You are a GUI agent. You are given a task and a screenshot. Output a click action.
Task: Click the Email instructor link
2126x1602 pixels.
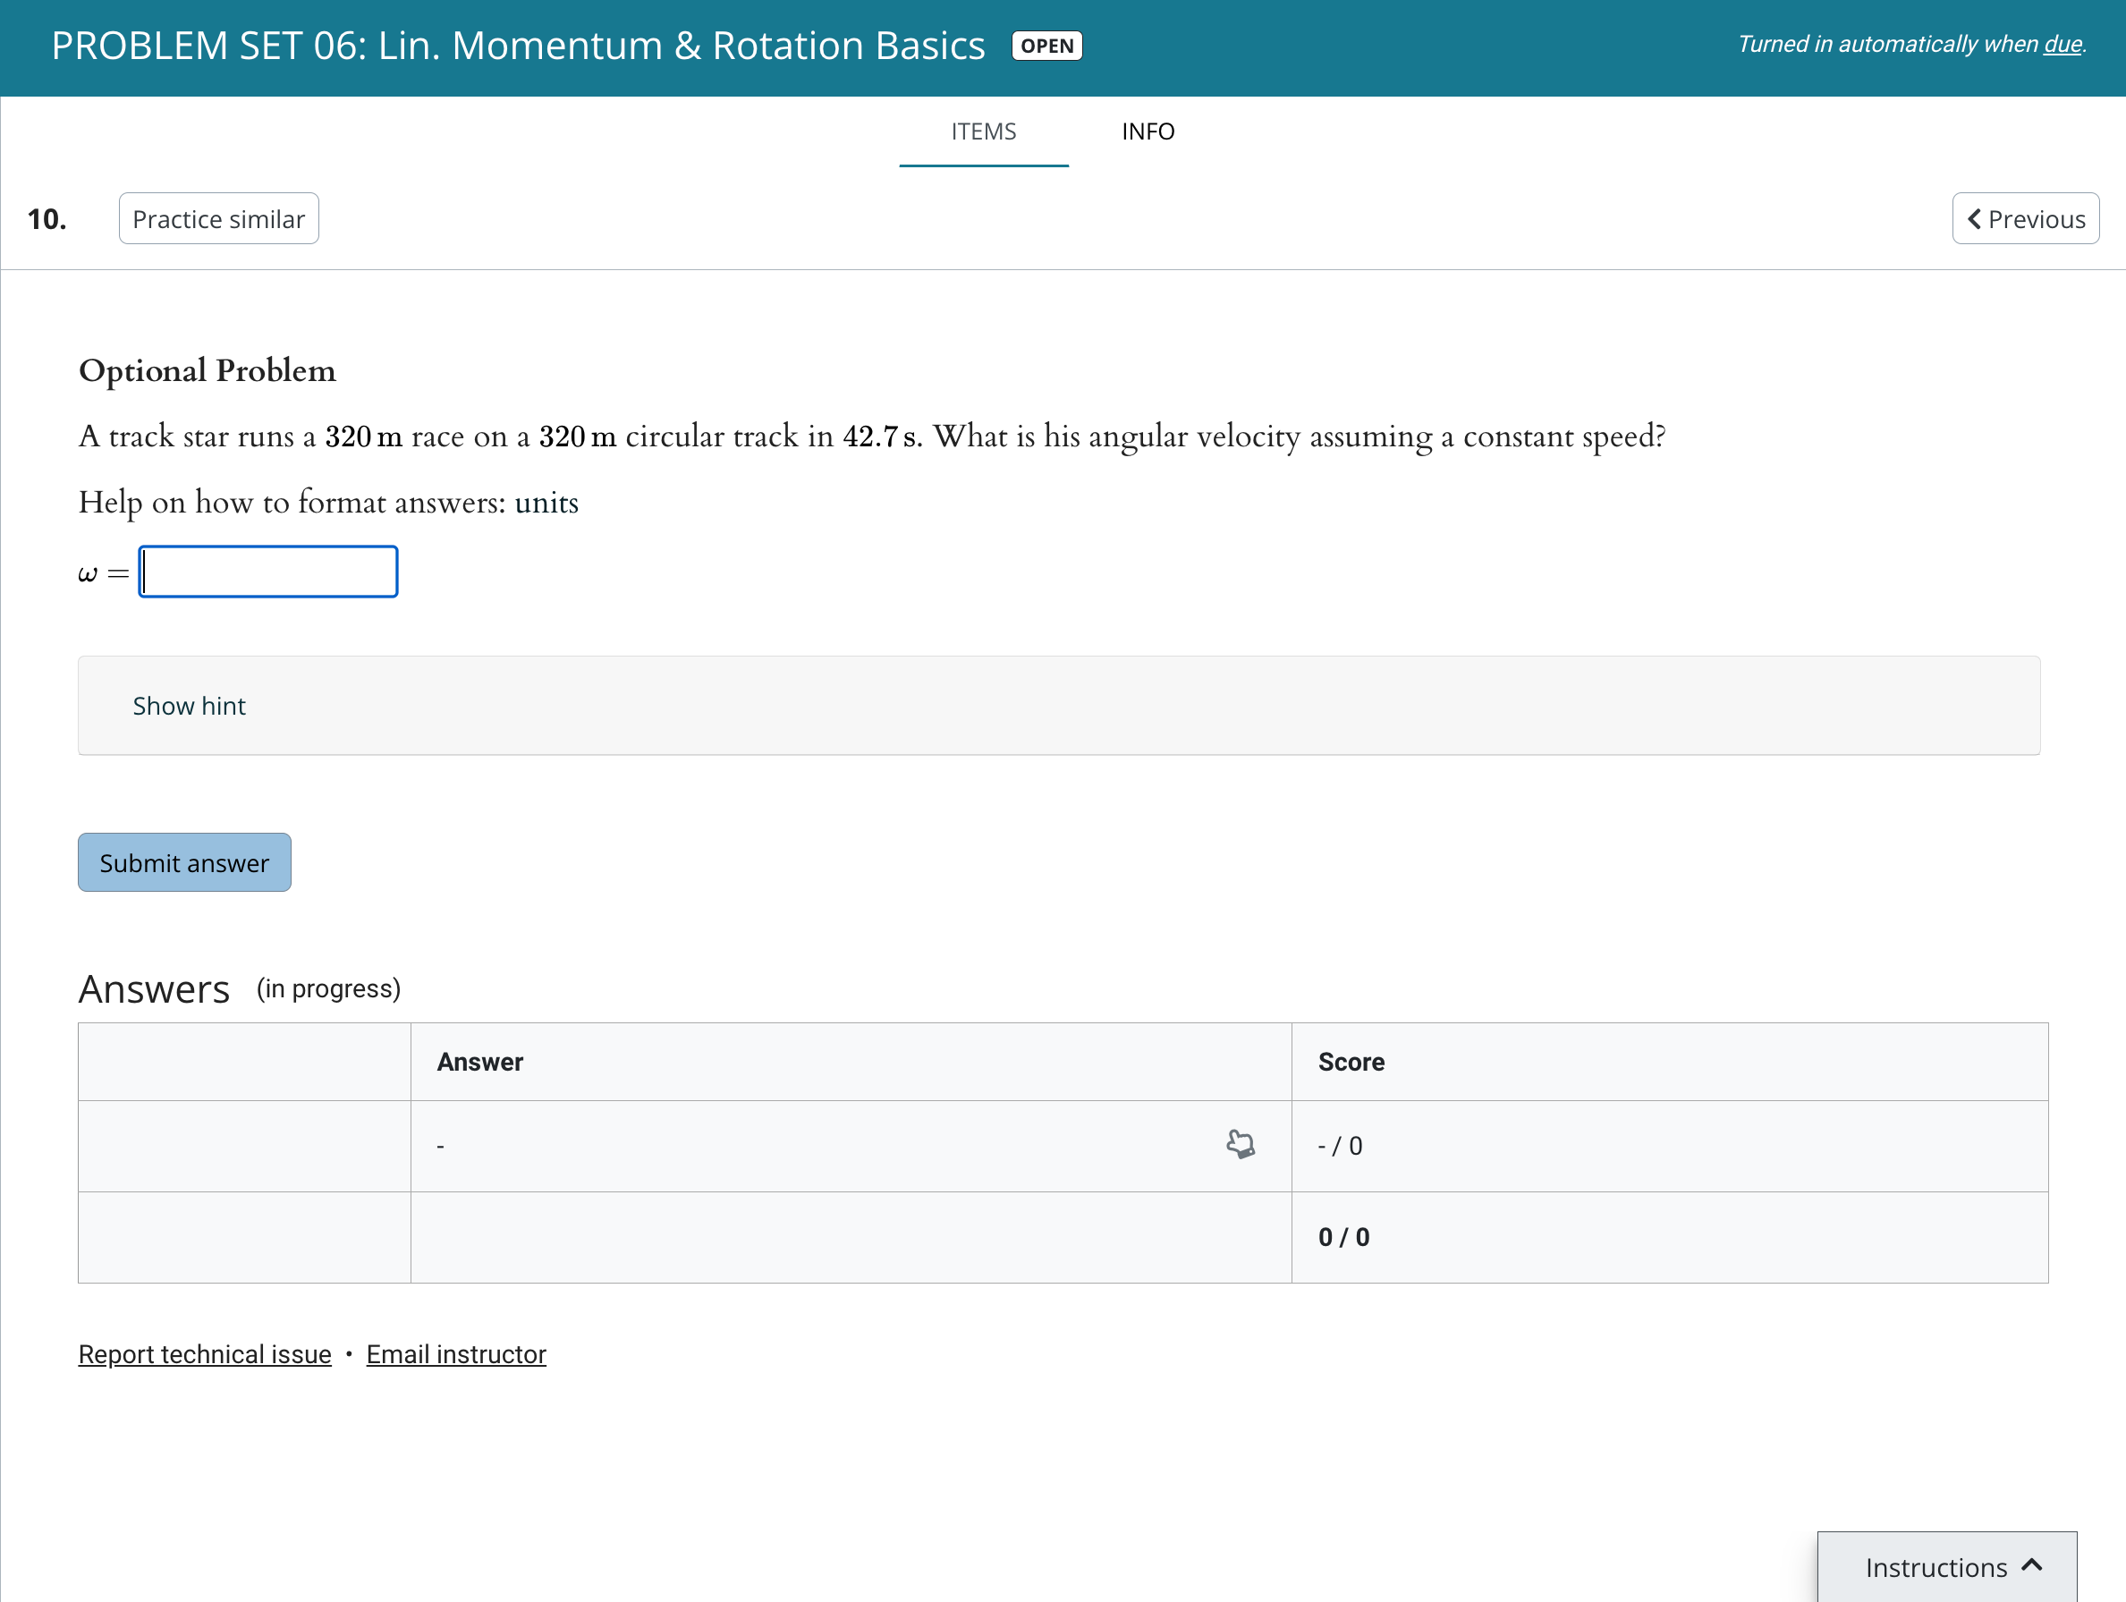click(455, 1354)
